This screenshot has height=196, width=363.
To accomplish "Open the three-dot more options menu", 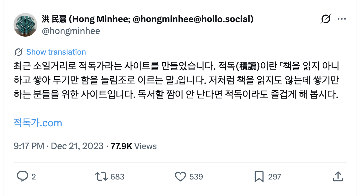I will (341, 19).
